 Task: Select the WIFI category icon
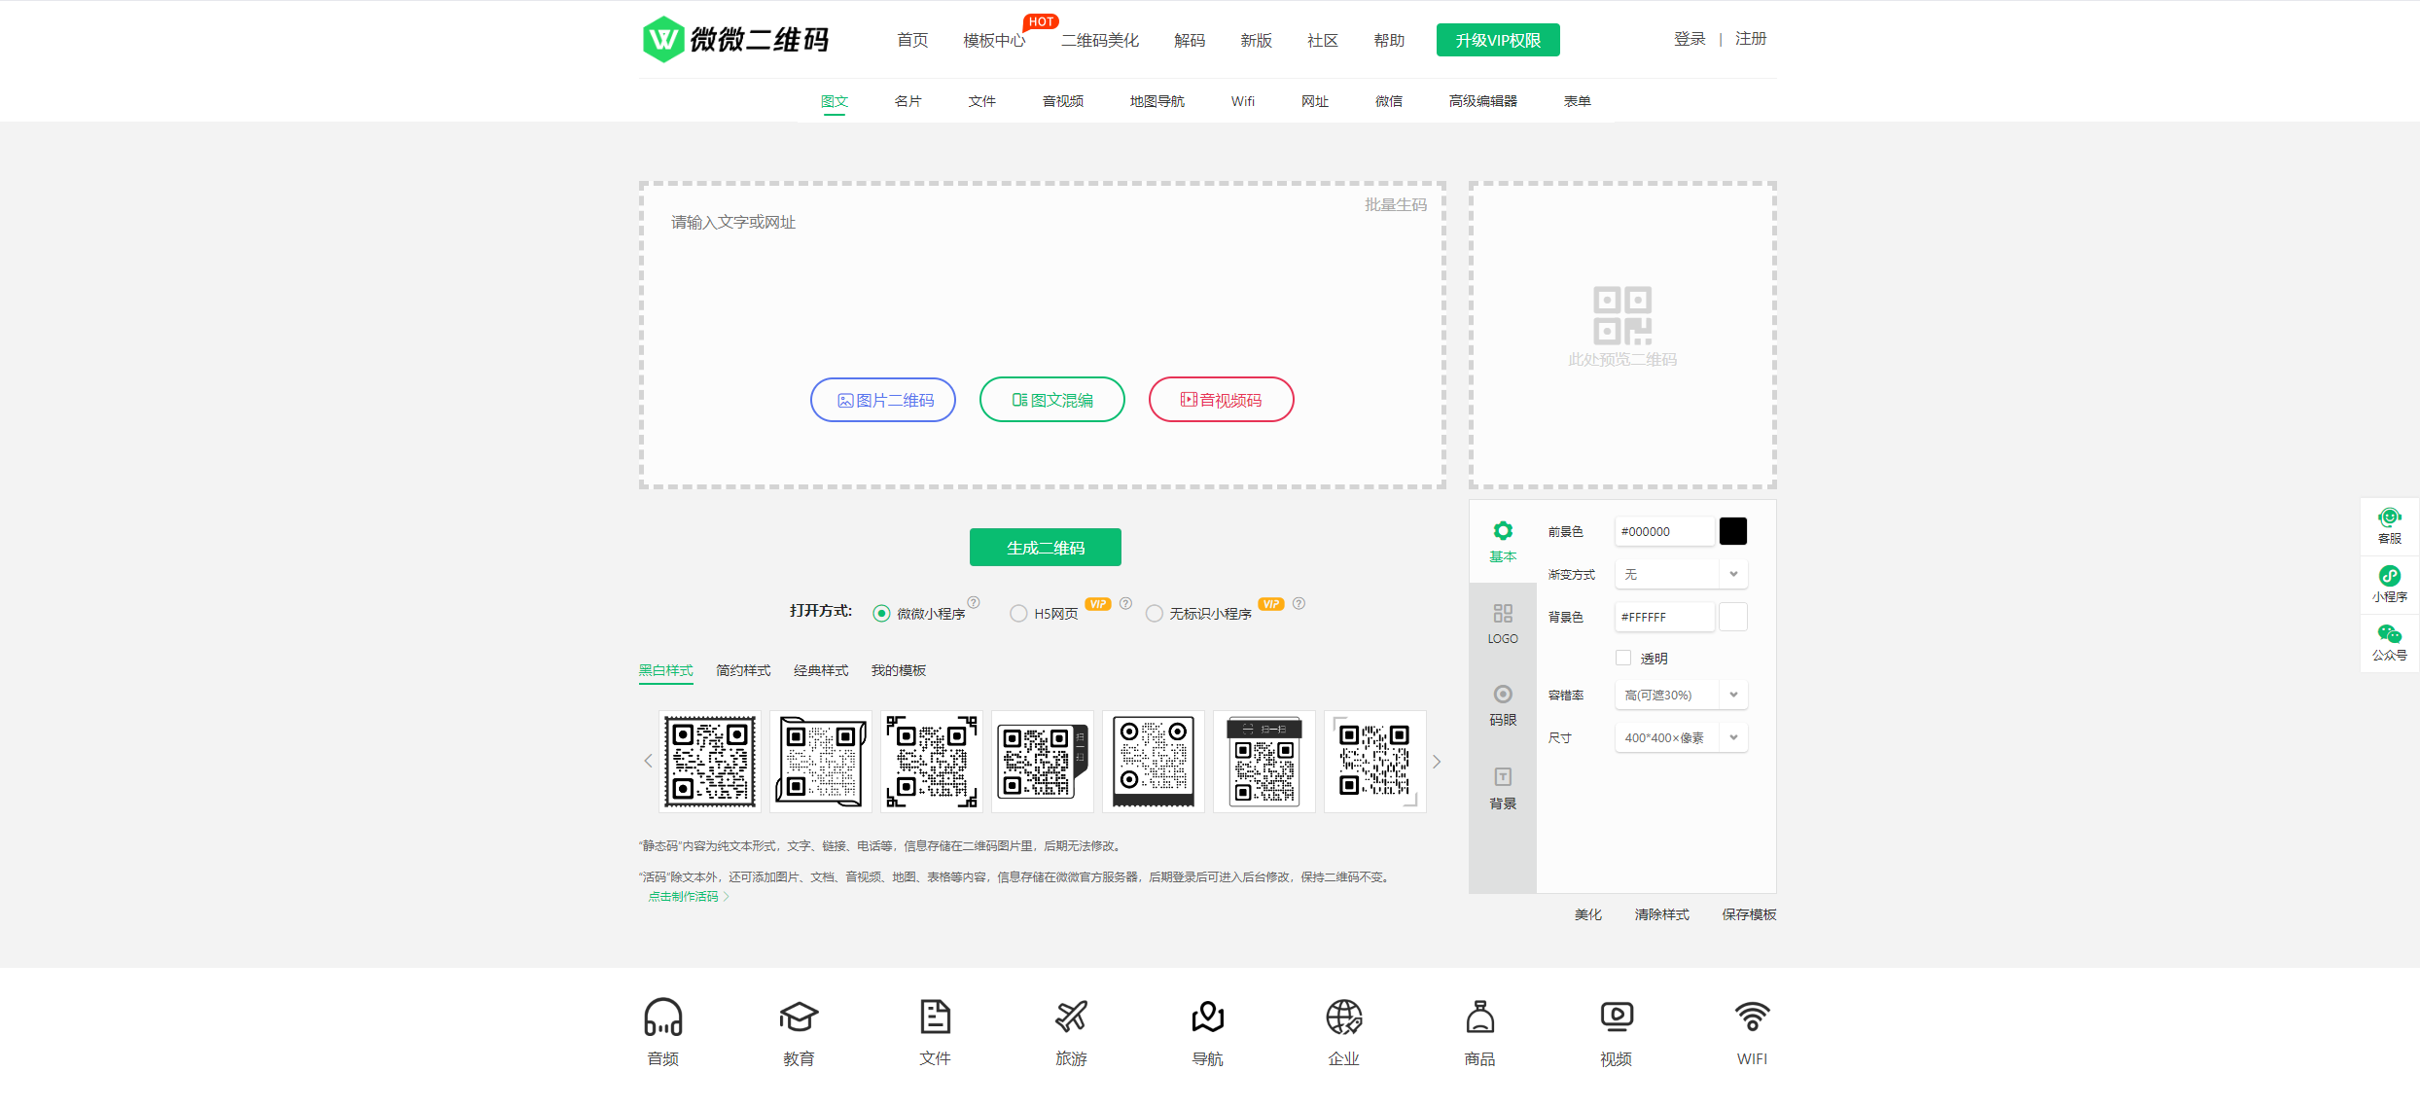(x=1752, y=1018)
